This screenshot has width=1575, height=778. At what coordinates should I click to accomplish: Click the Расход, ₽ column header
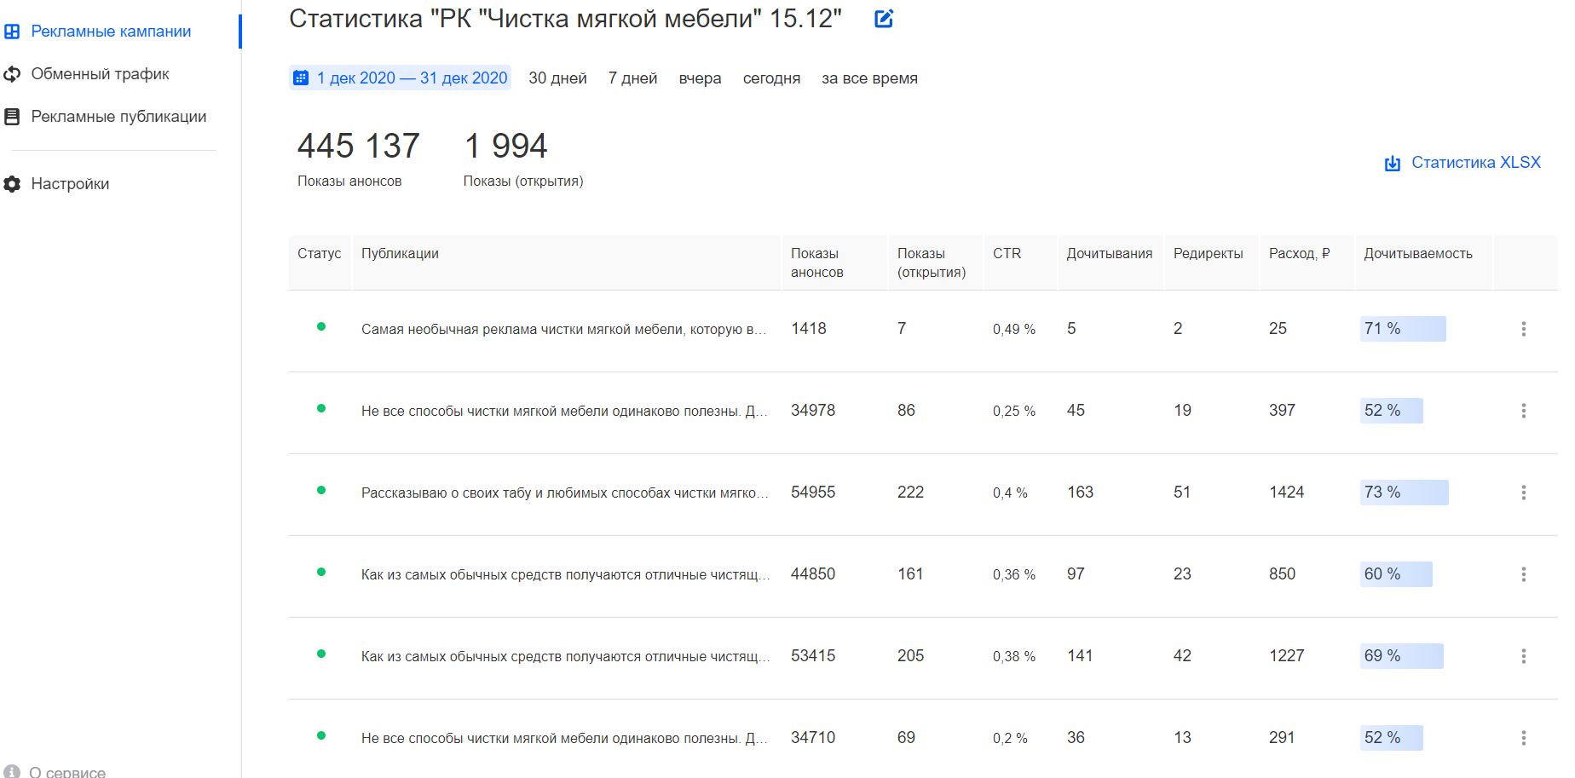[1300, 253]
